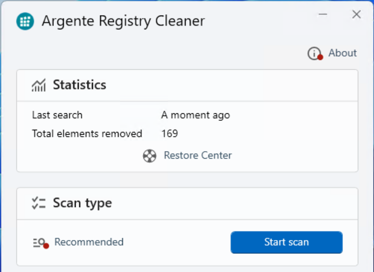Click the Argente Registry Cleaner app logo

click(25, 21)
